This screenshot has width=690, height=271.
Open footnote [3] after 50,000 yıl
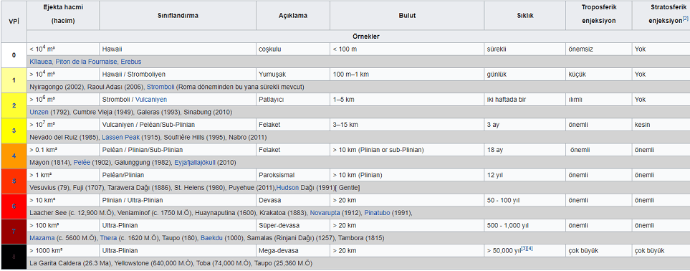pos(524,249)
